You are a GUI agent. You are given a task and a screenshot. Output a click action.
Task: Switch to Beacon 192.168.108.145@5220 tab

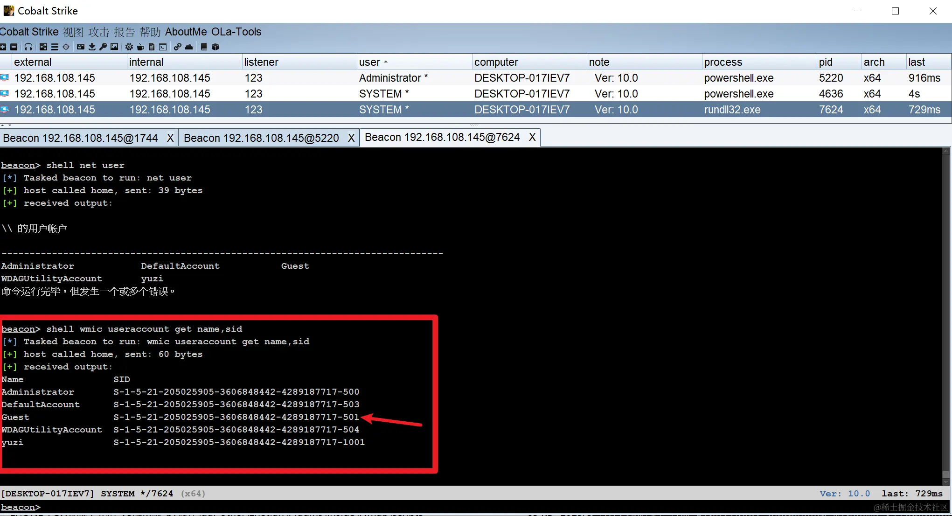261,138
